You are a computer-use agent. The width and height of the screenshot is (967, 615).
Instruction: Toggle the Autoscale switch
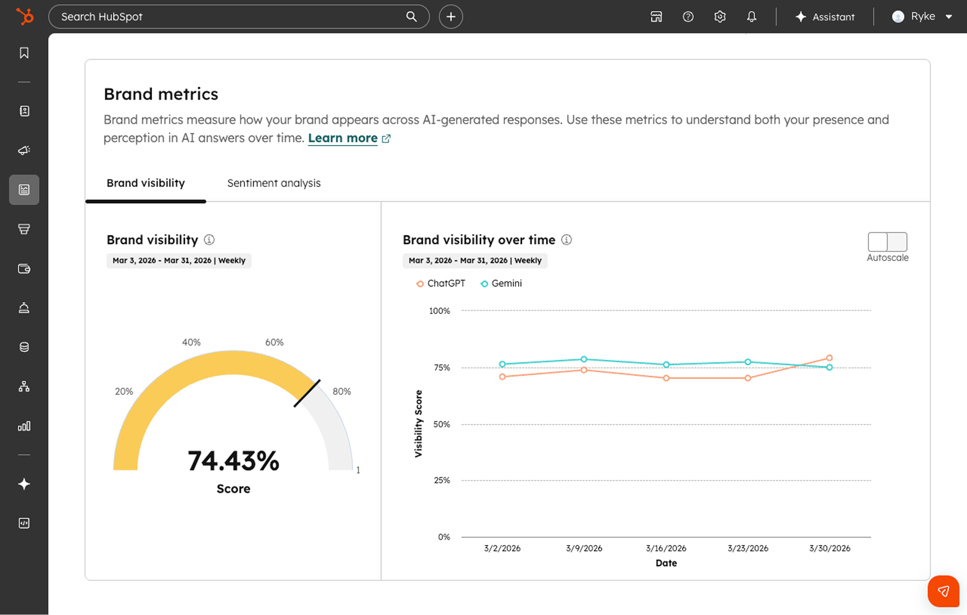(x=887, y=242)
